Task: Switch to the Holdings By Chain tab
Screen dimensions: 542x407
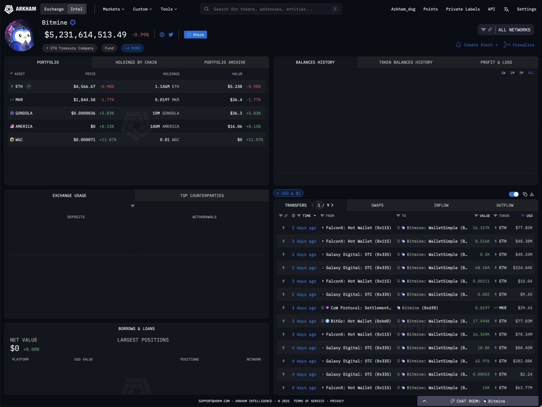Action: (136, 62)
